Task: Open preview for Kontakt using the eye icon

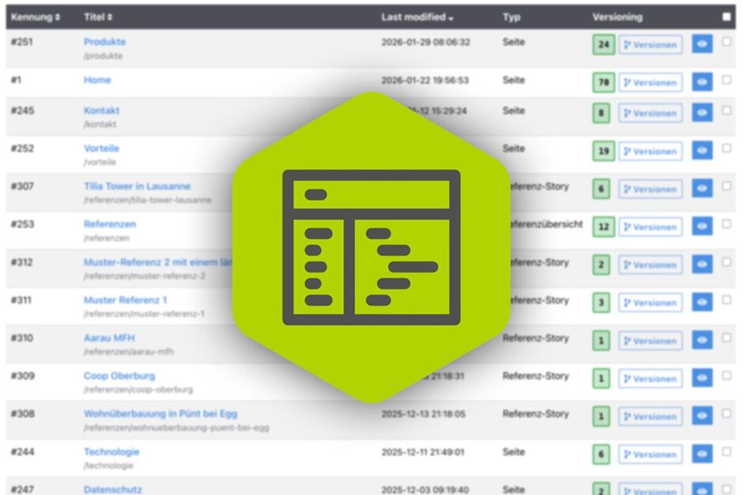Action: coord(701,113)
